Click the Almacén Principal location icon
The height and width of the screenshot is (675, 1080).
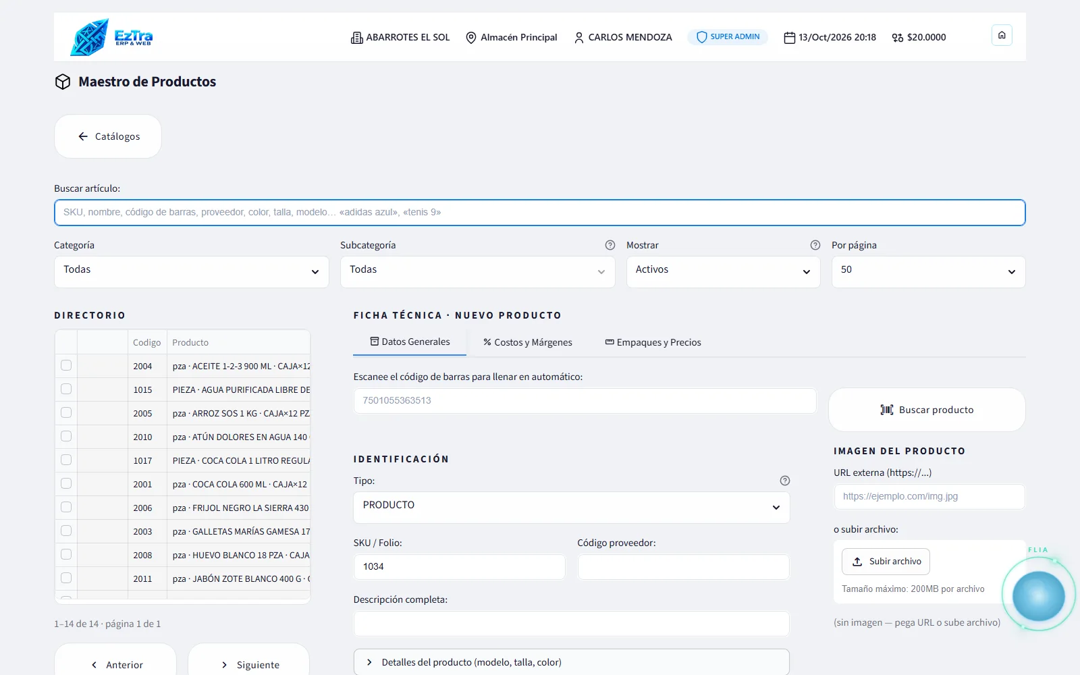pos(471,38)
